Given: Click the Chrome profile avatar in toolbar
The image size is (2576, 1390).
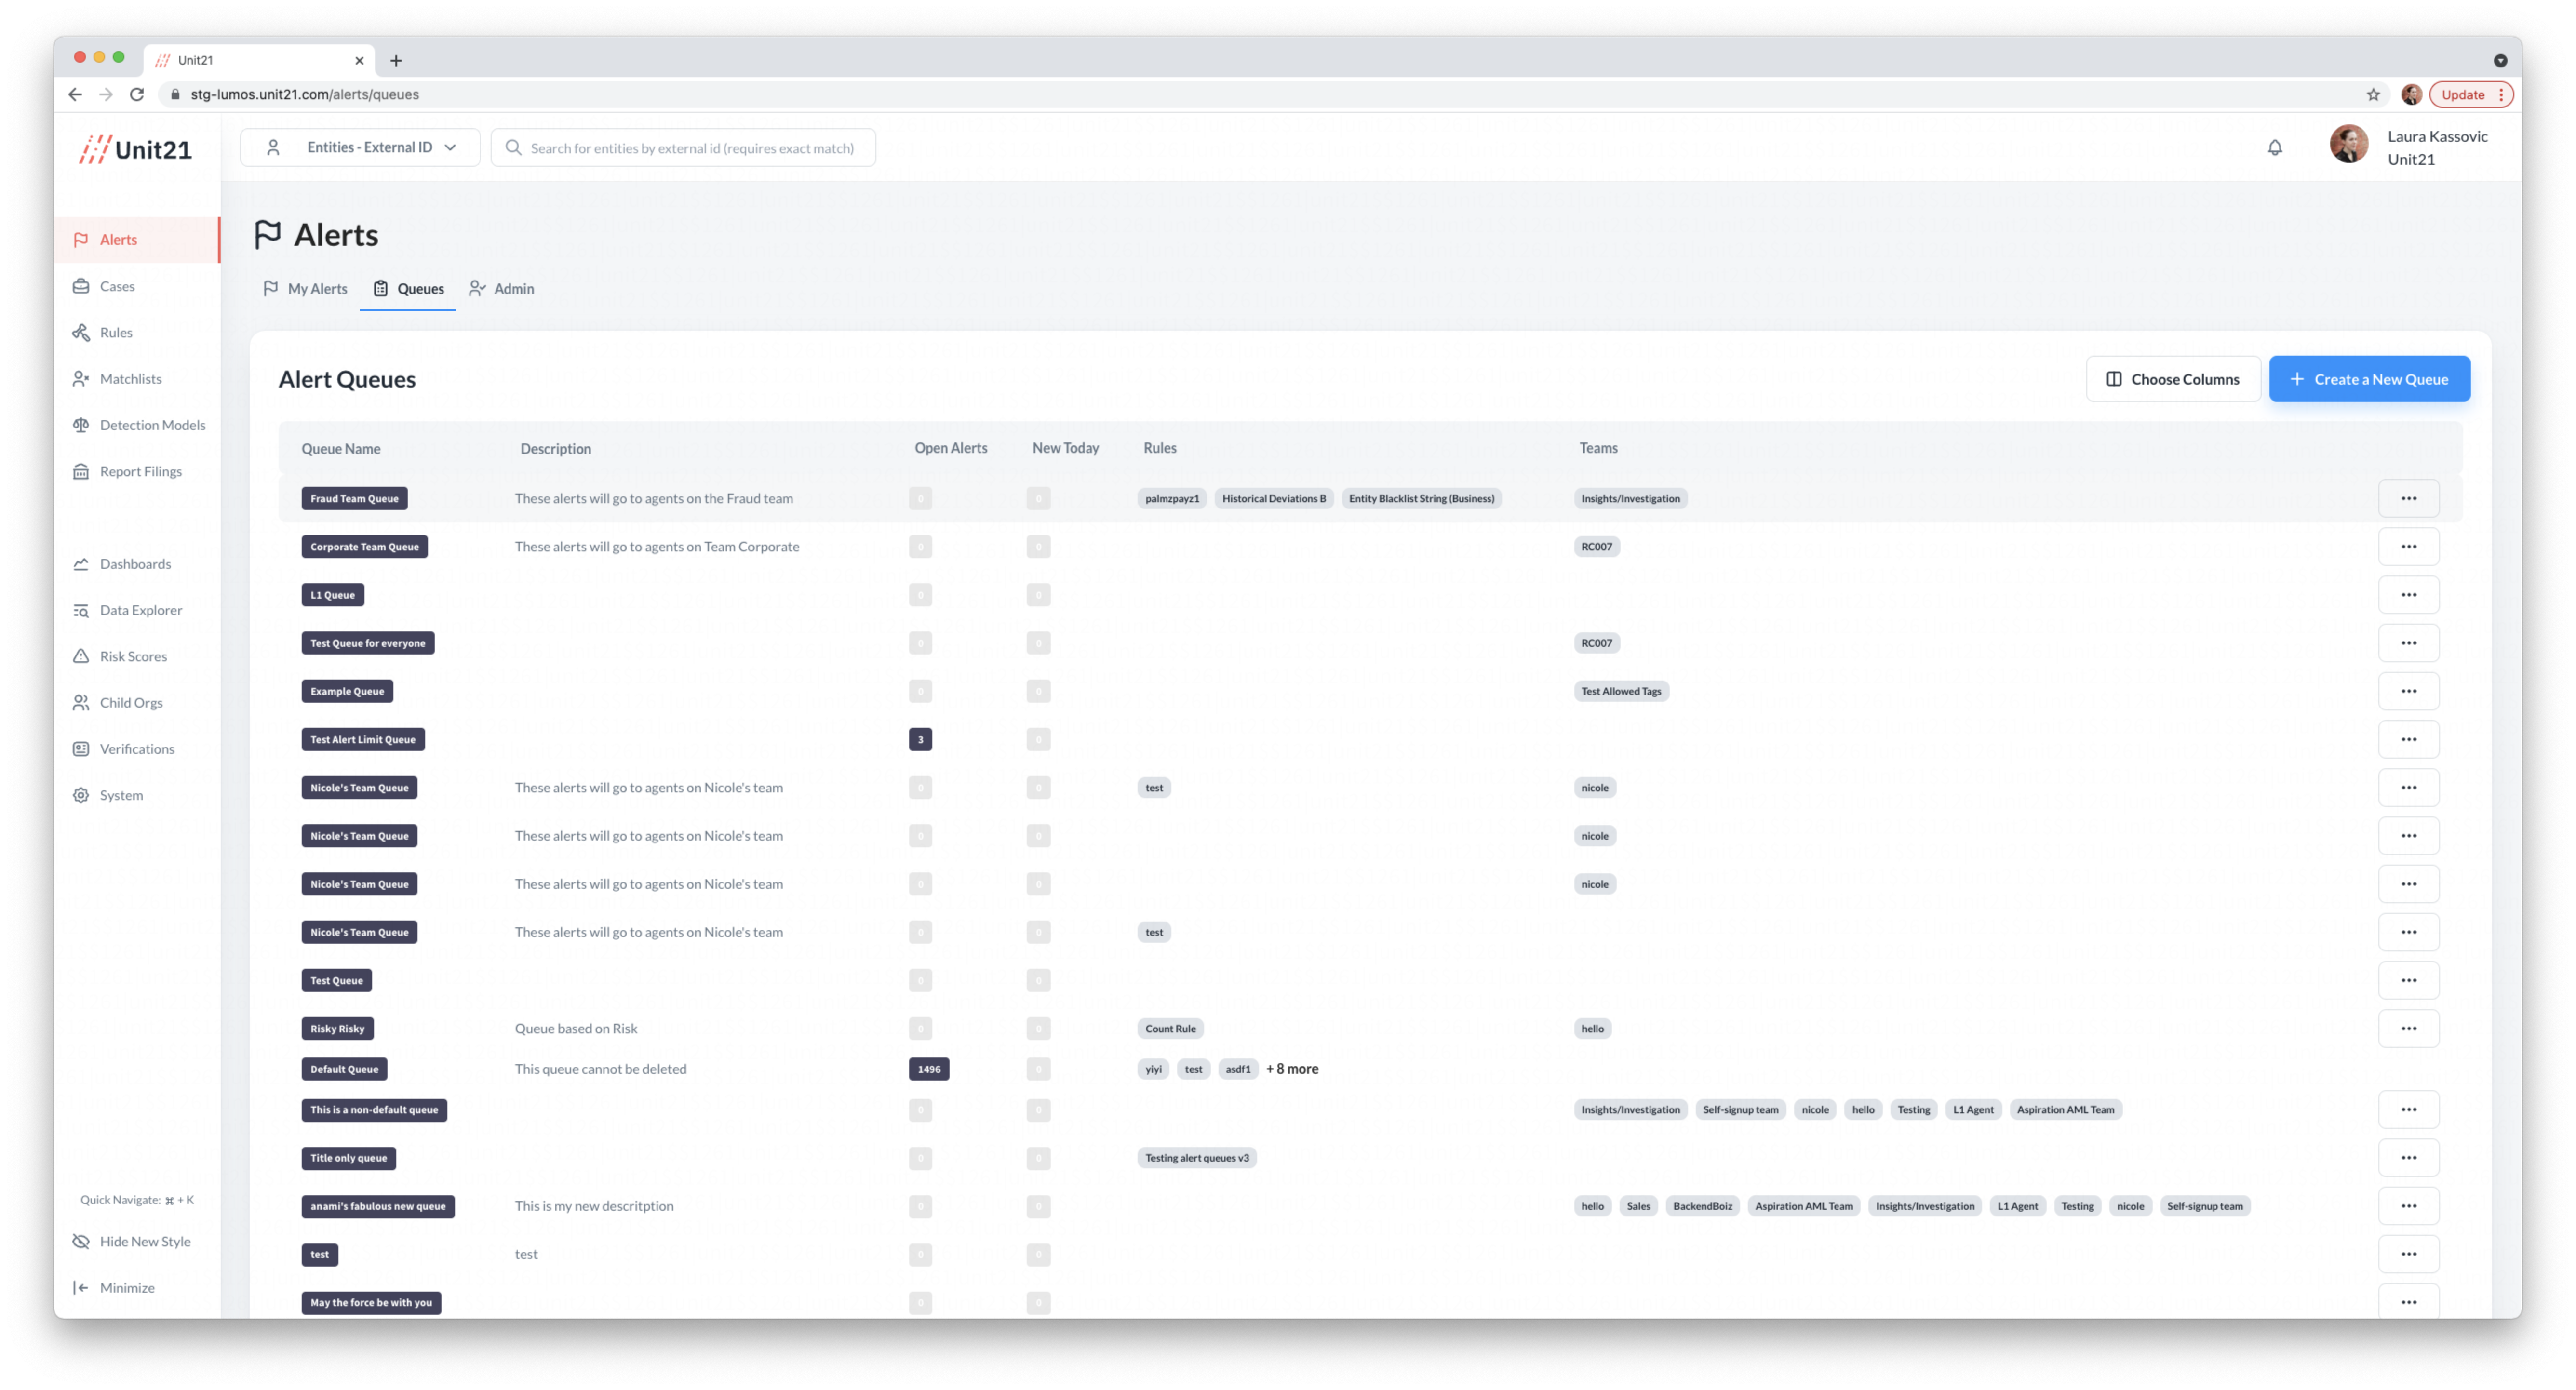Looking at the screenshot, I should 2412,94.
